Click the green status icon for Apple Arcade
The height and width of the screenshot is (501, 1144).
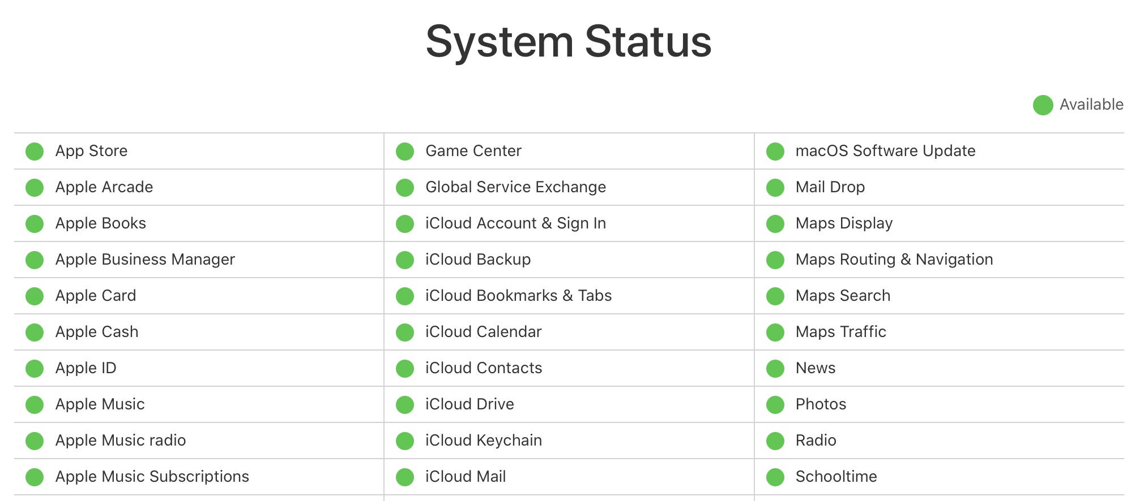[x=35, y=188]
